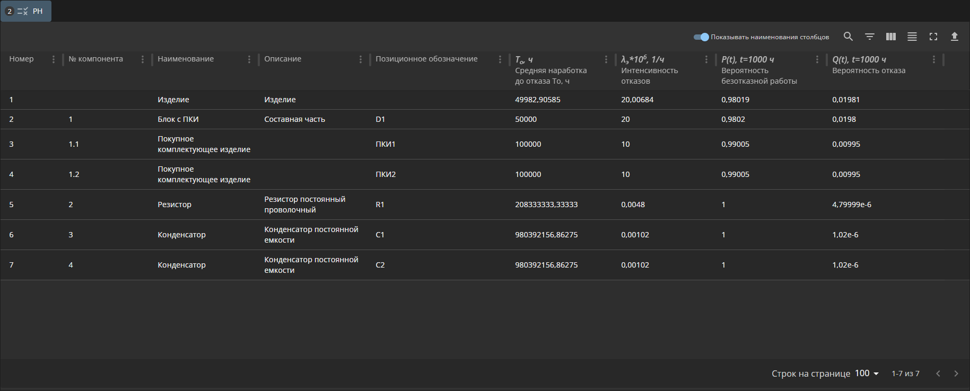Open the show/hide columns icon
This screenshot has height=391, width=970.
coord(891,37)
